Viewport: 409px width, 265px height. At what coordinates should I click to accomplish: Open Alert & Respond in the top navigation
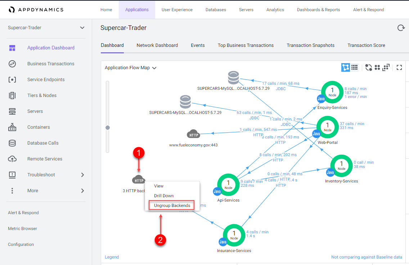pos(369,10)
